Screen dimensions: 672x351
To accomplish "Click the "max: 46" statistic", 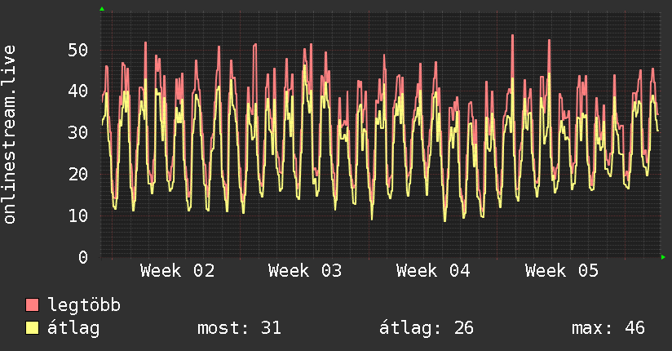I will point(608,328).
